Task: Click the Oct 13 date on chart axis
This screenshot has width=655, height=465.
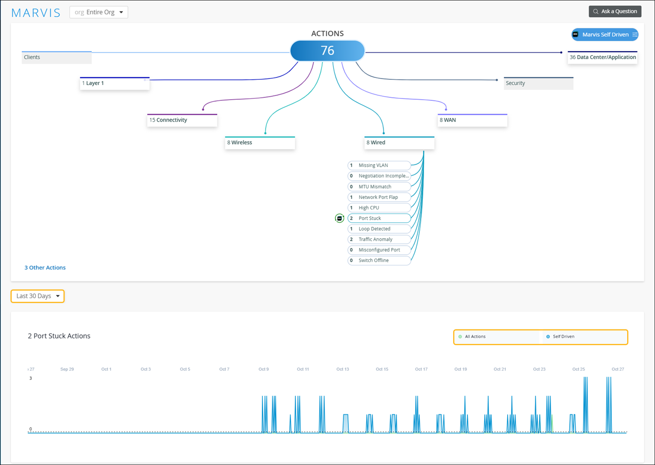Action: 342,369
